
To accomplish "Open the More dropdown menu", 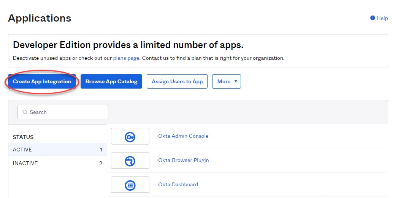I will coord(227,81).
